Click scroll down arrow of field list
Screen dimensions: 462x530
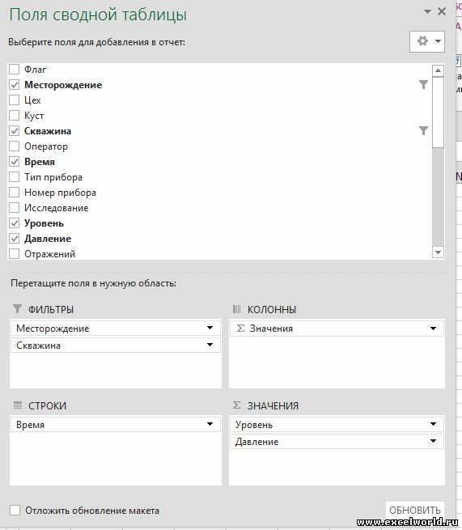pyautogui.click(x=438, y=252)
